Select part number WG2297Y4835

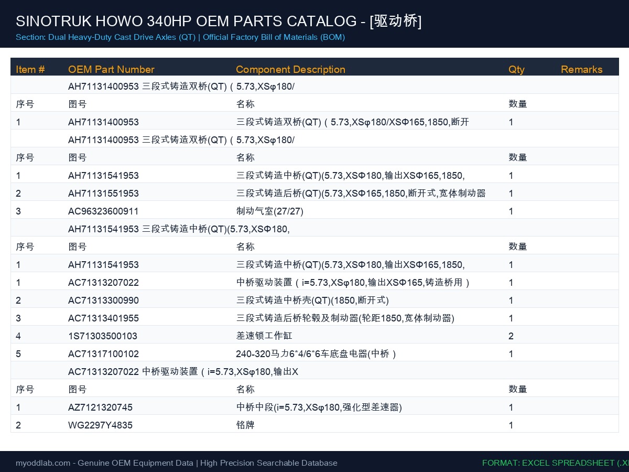pyautogui.click(x=100, y=425)
